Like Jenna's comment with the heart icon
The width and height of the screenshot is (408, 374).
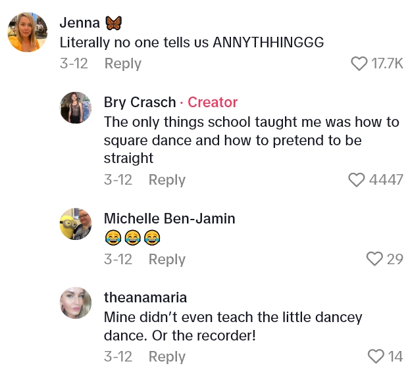[x=359, y=64]
